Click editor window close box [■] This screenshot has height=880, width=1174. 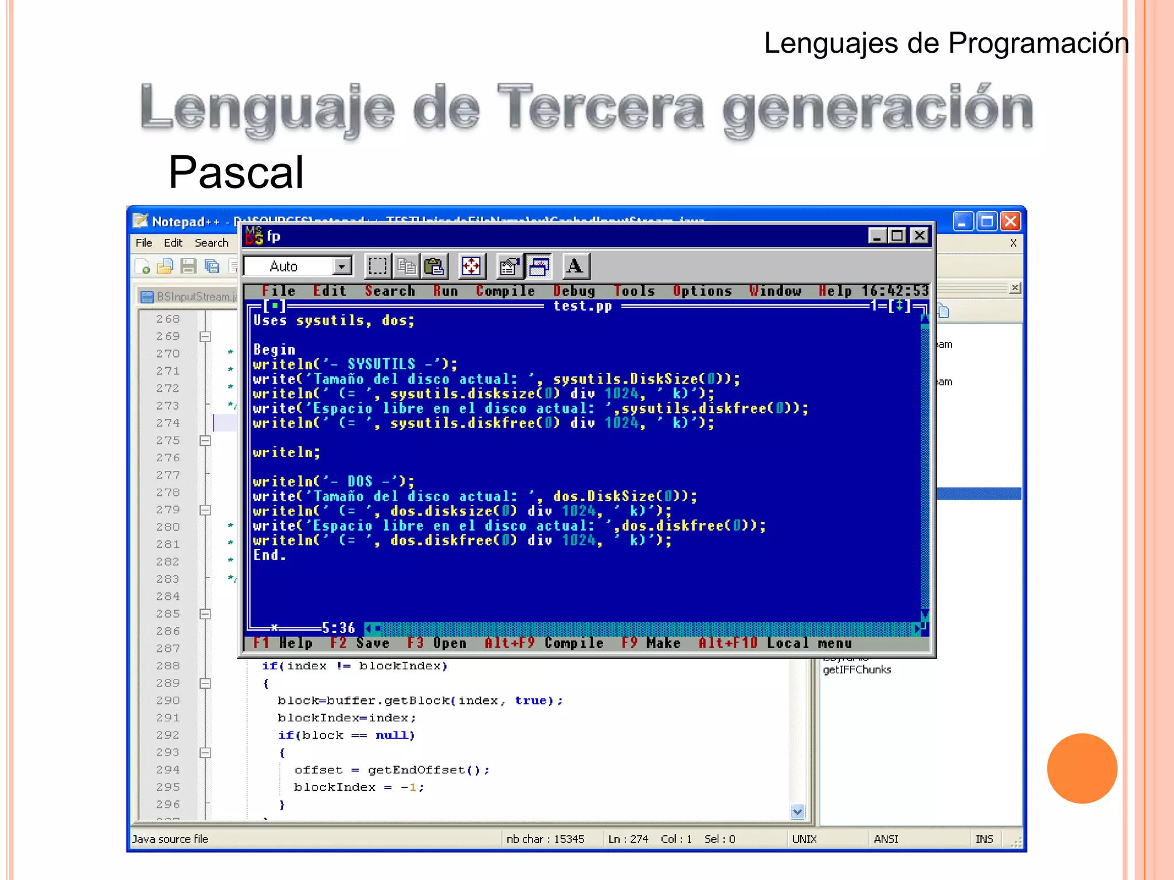coord(275,307)
